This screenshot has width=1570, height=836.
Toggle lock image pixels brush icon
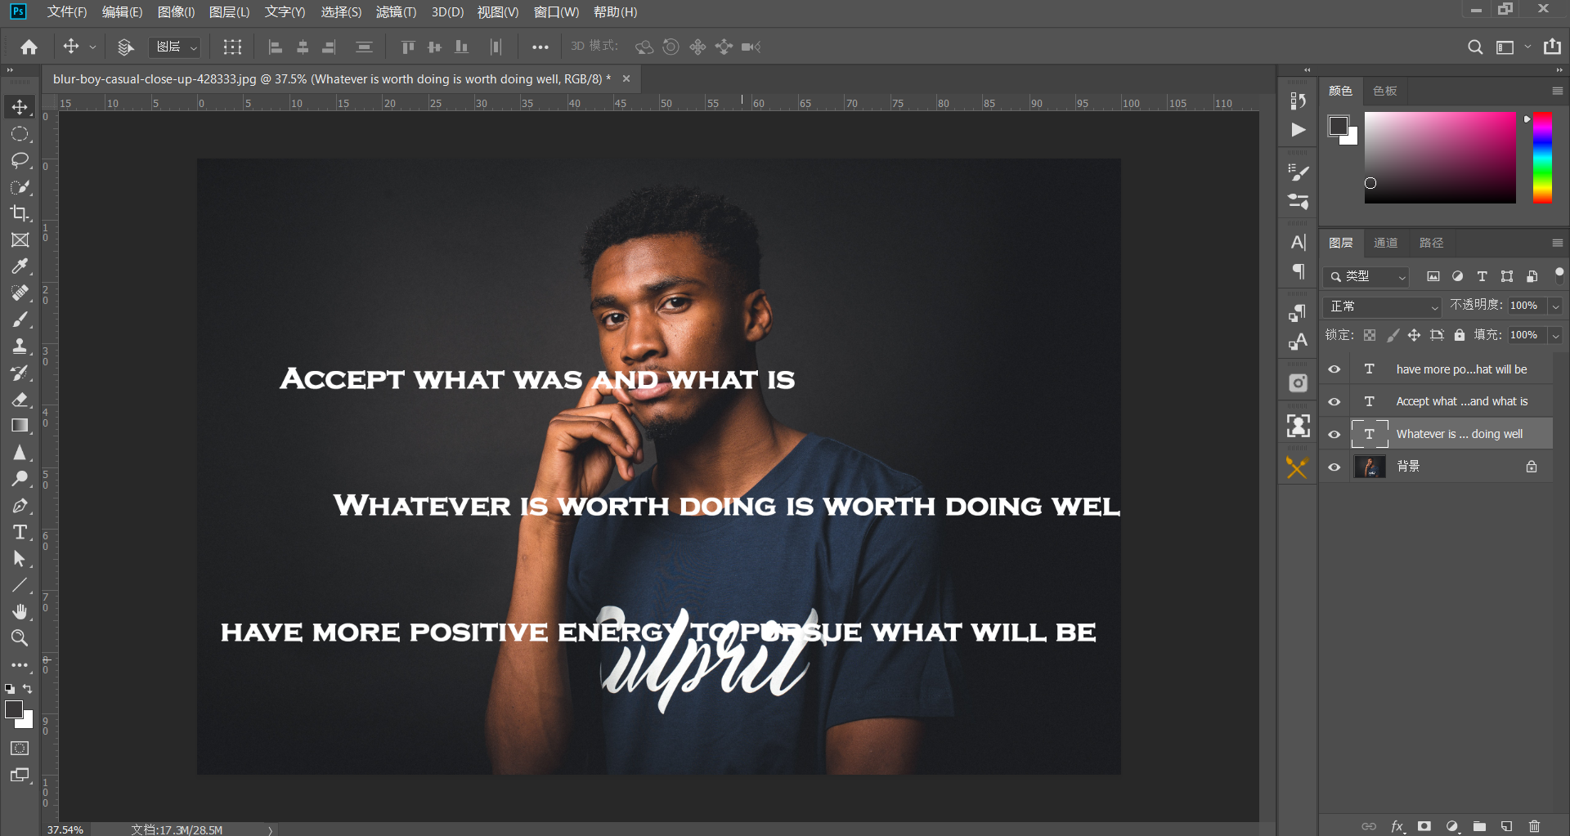[1393, 335]
